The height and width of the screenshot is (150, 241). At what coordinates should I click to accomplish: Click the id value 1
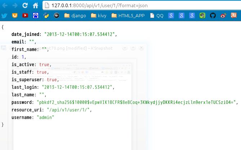23,57
